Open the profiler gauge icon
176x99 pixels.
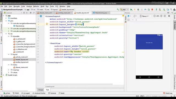pos(145,10)
